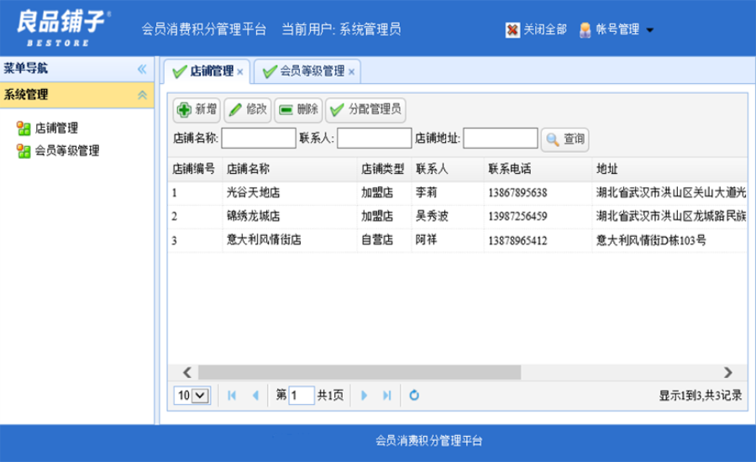Click the 修改 edit button

pyautogui.click(x=248, y=109)
